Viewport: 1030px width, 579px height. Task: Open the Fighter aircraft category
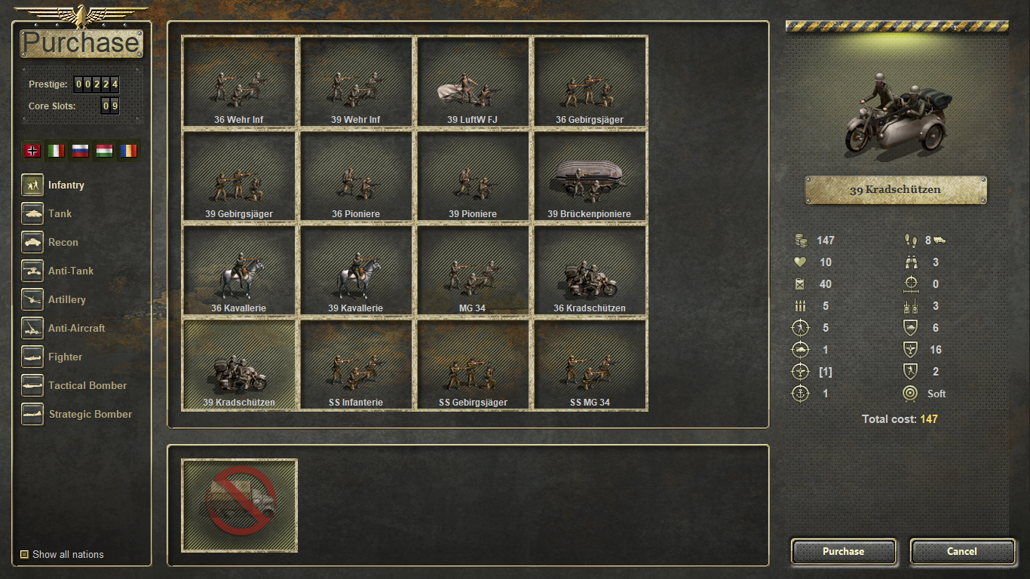tap(32, 357)
